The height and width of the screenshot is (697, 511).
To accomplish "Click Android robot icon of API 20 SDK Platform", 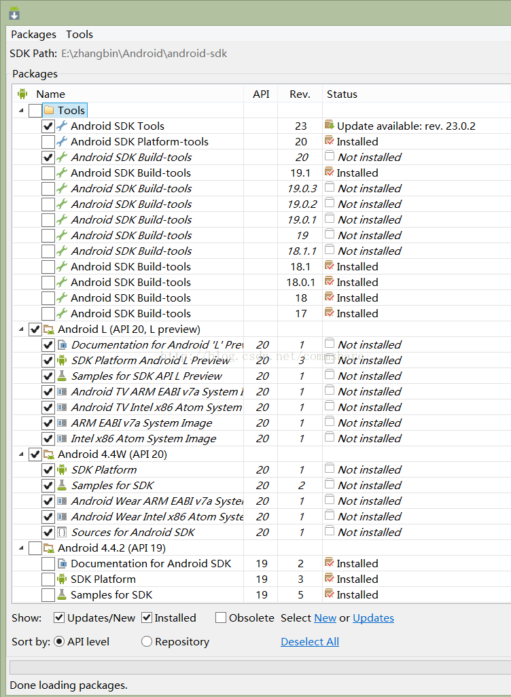I will [63, 469].
